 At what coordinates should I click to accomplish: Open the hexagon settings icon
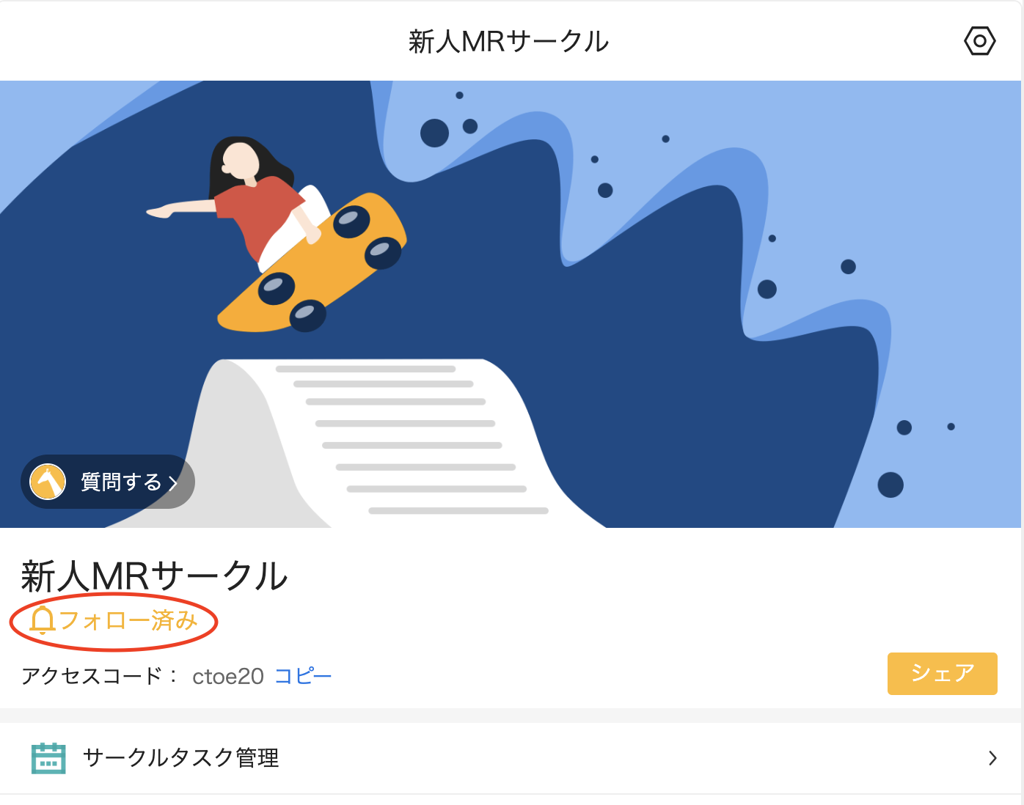point(979,41)
